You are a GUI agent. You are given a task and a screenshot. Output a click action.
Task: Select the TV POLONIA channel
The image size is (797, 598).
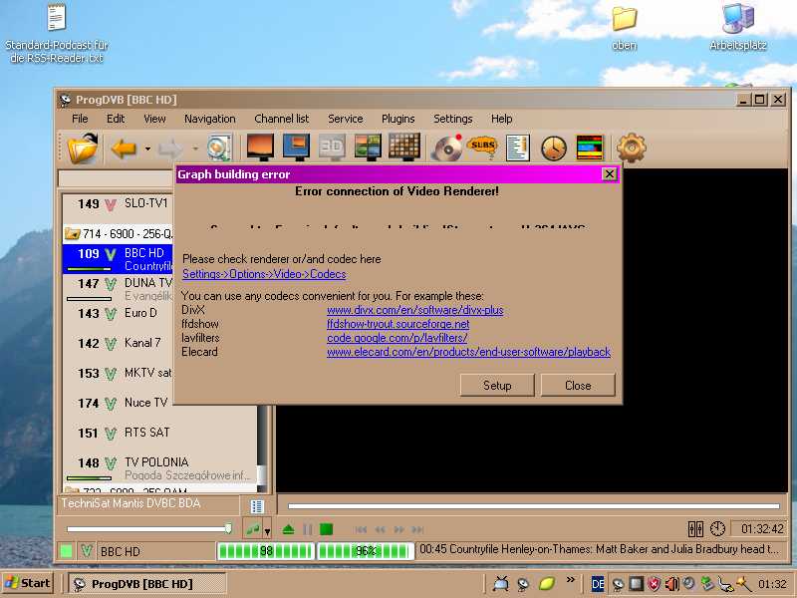click(x=155, y=462)
